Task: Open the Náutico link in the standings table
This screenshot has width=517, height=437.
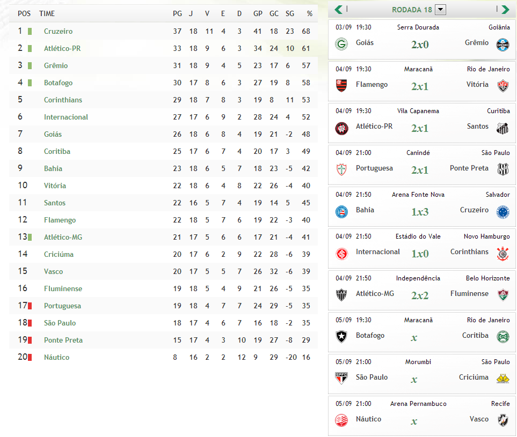Action: pyautogui.click(x=56, y=357)
